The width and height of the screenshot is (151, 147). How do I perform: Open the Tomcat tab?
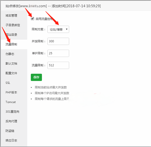pos(11,102)
